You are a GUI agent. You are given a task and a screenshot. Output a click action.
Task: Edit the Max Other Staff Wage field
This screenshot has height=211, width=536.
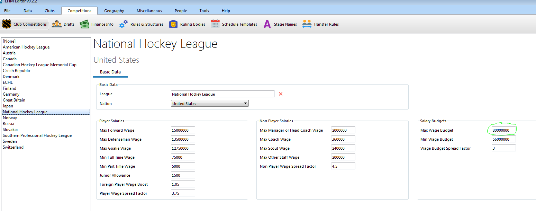pyautogui.click(x=343, y=157)
